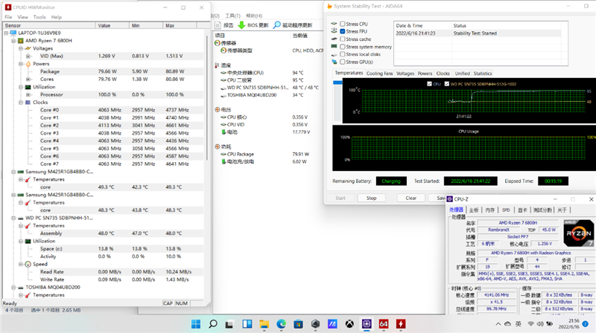Collapse the LAPTOP-1U36V9E9 root node
Screen dimensions: 596x333
6,33
